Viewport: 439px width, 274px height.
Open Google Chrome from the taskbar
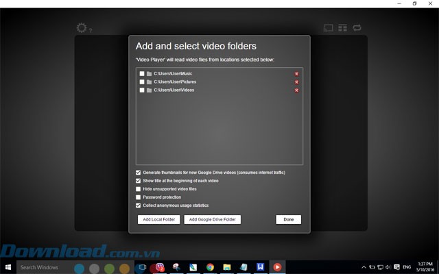pyautogui.click(x=210, y=267)
